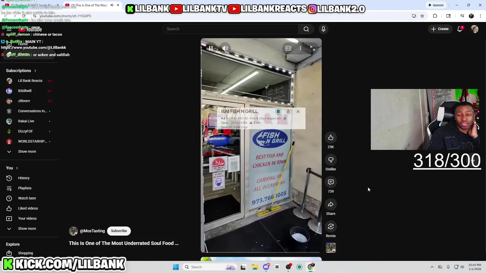The height and width of the screenshot is (273, 486).
Task: Open the comments panel icon showing 739
Action: point(331,182)
